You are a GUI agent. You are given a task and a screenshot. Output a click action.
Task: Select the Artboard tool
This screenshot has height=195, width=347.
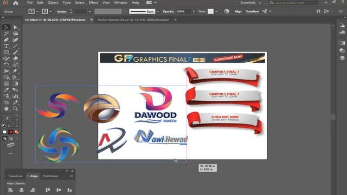pos(6,102)
